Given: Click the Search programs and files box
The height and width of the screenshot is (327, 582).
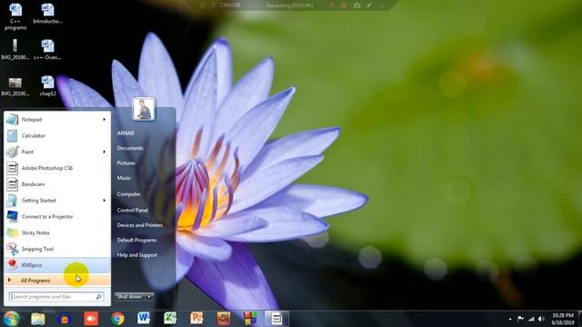Looking at the screenshot, I should pos(56,297).
